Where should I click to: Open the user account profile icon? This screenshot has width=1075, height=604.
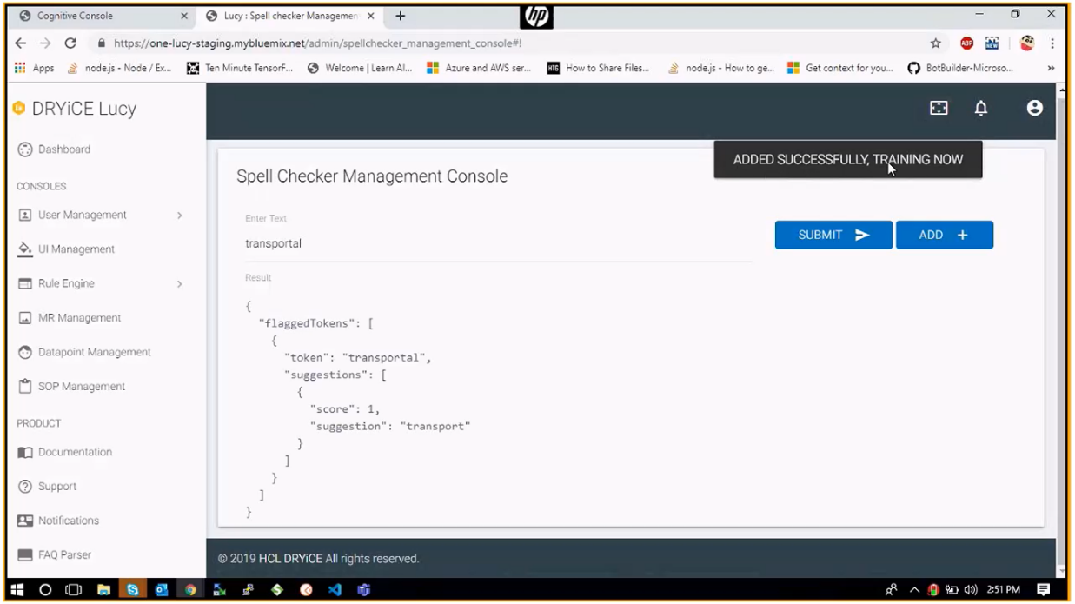click(1034, 108)
